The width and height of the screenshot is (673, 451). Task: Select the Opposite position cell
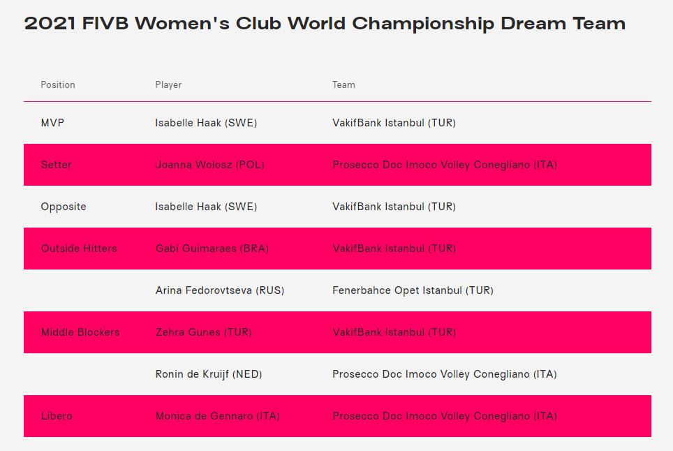coord(64,207)
